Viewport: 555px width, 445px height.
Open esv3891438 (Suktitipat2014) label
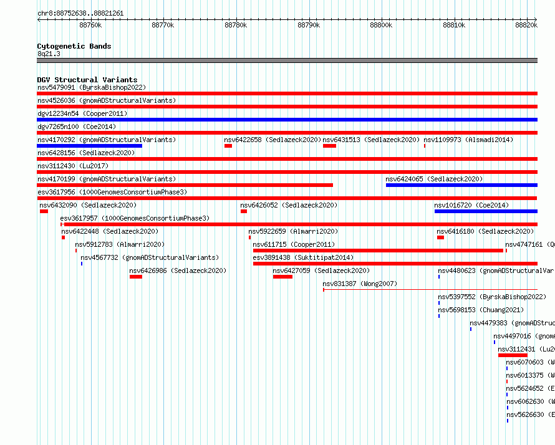click(x=303, y=257)
